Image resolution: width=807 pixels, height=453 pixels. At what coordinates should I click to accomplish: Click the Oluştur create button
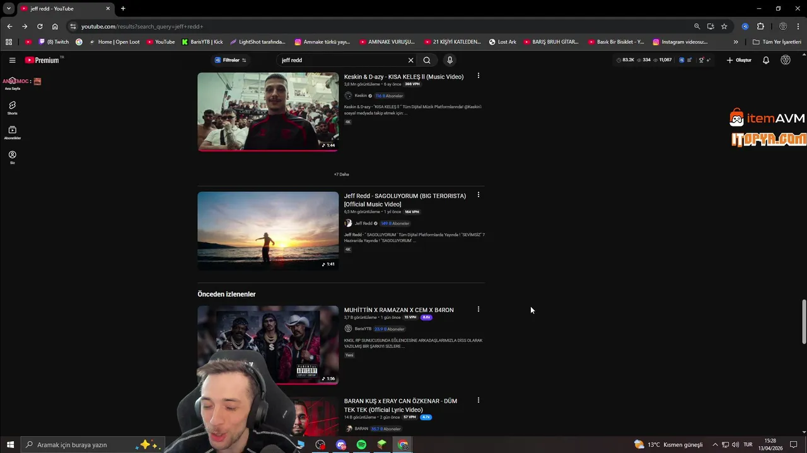(739, 60)
